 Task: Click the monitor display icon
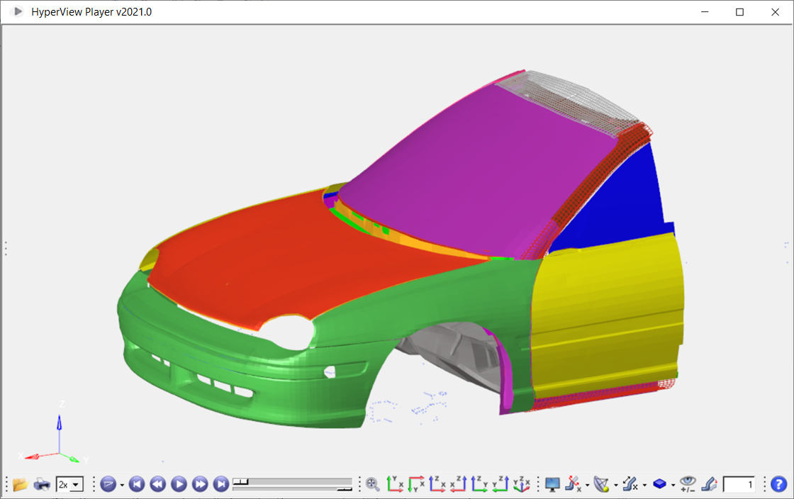click(x=552, y=484)
